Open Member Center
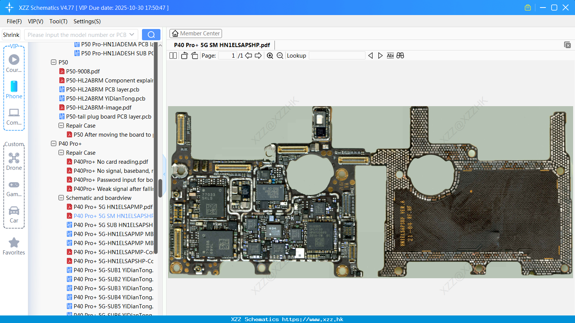The image size is (575, 323). pyautogui.click(x=196, y=34)
